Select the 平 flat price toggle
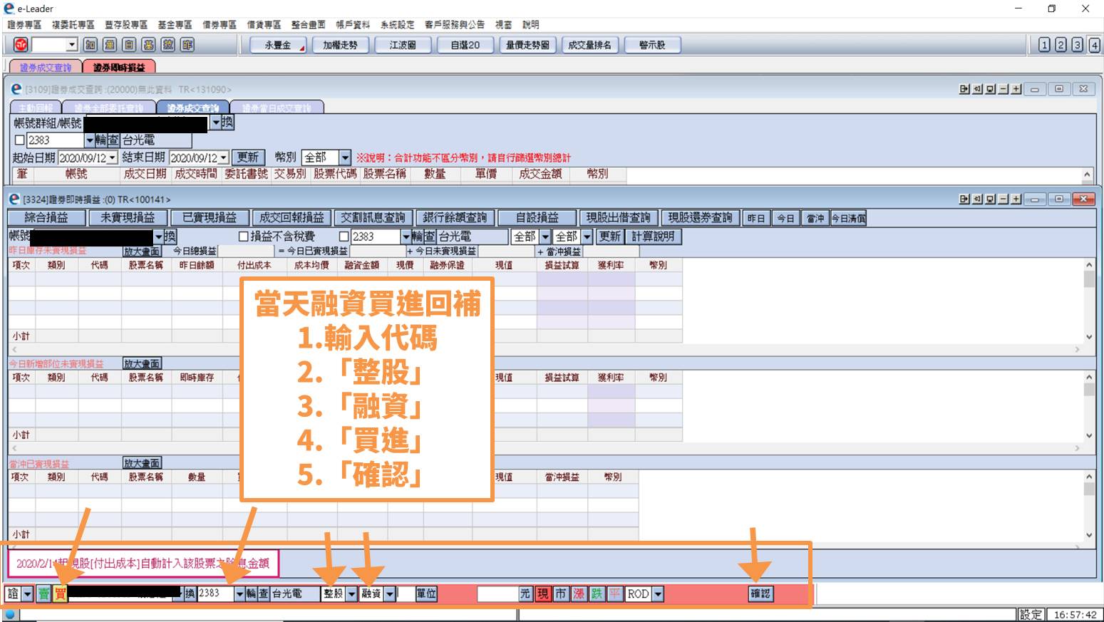The width and height of the screenshot is (1104, 622). click(614, 594)
